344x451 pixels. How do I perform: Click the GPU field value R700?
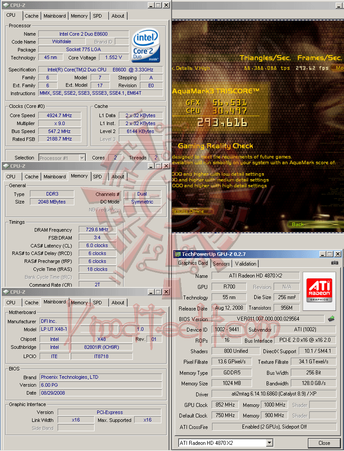229,286
